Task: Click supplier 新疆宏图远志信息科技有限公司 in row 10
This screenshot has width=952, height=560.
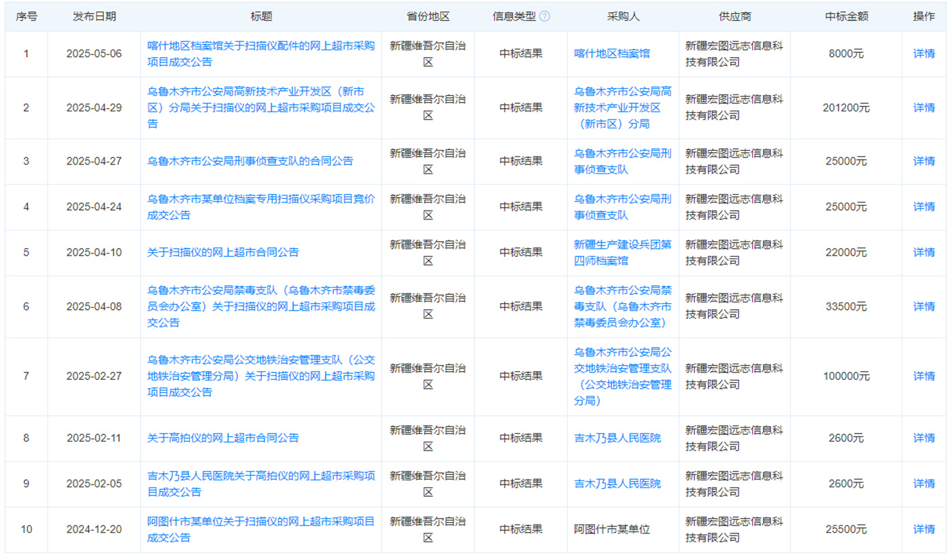Action: tap(734, 529)
